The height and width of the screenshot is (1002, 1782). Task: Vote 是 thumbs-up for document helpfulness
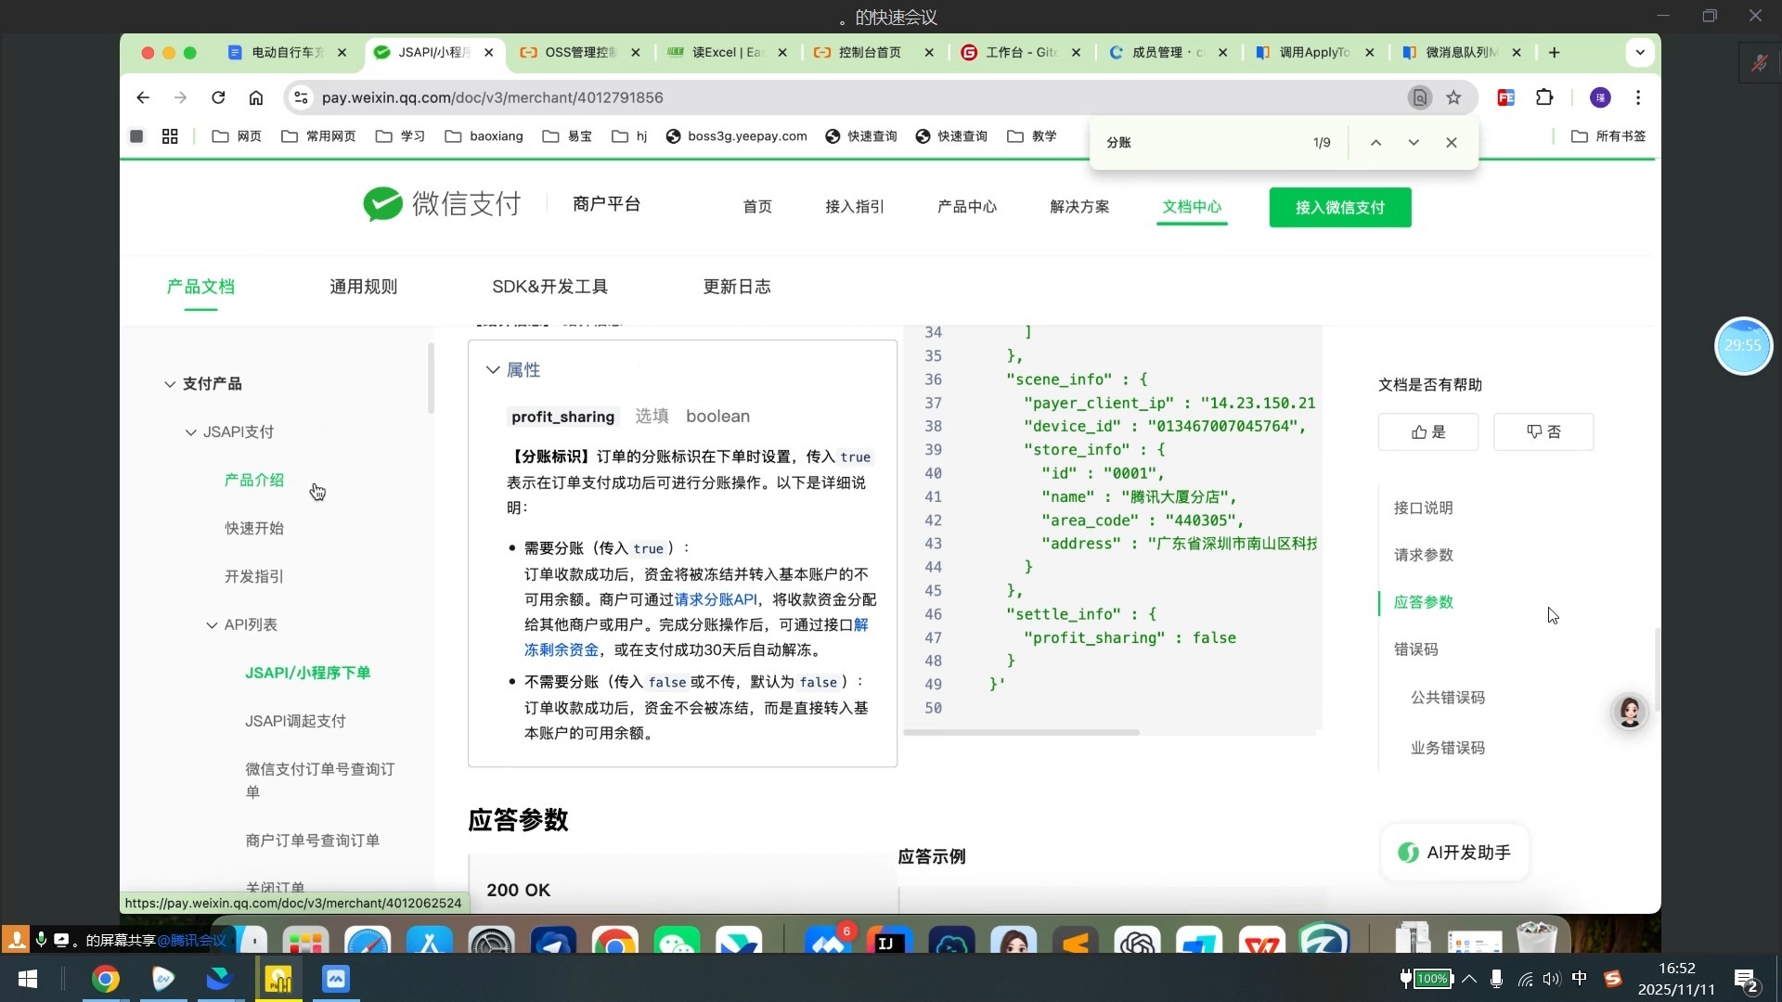pyautogui.click(x=1428, y=432)
